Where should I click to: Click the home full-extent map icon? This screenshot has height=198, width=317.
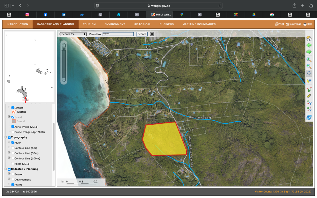(309, 39)
